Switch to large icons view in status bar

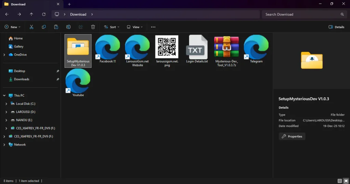tap(346, 181)
